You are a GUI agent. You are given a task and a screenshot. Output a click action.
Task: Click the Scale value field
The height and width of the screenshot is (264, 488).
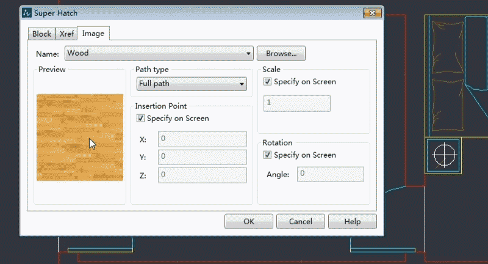296,103
